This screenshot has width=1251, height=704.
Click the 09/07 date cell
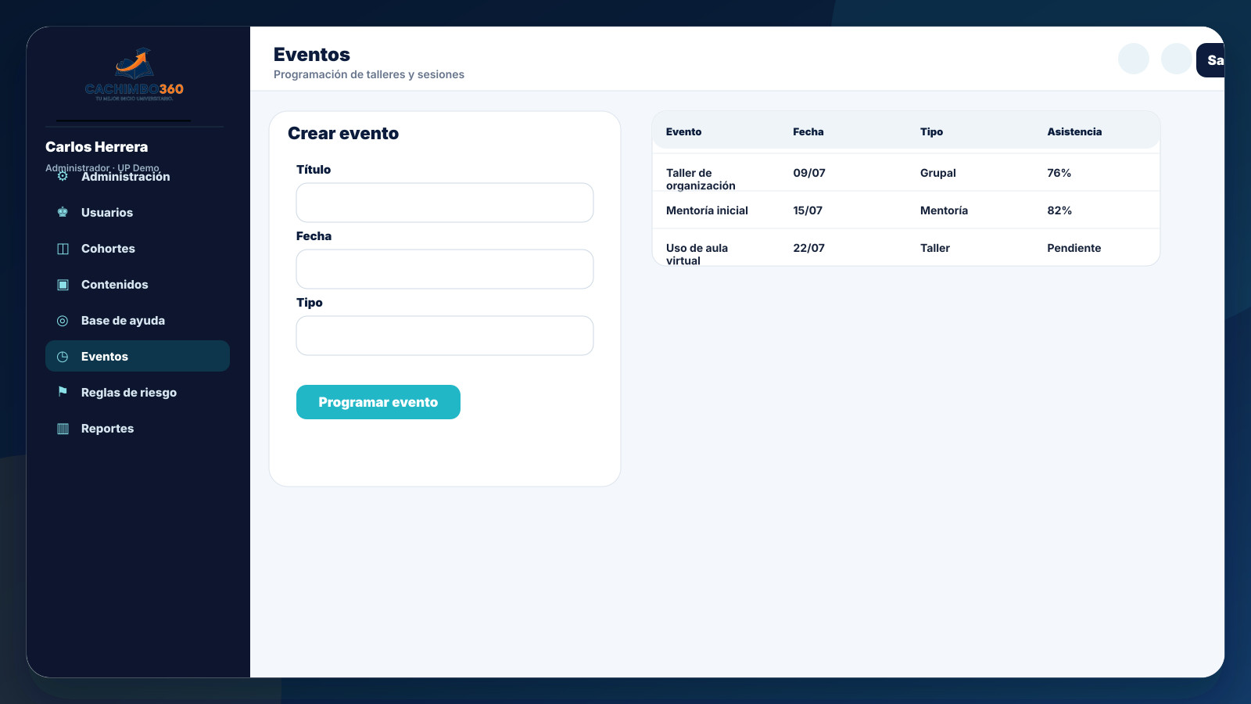pos(809,173)
